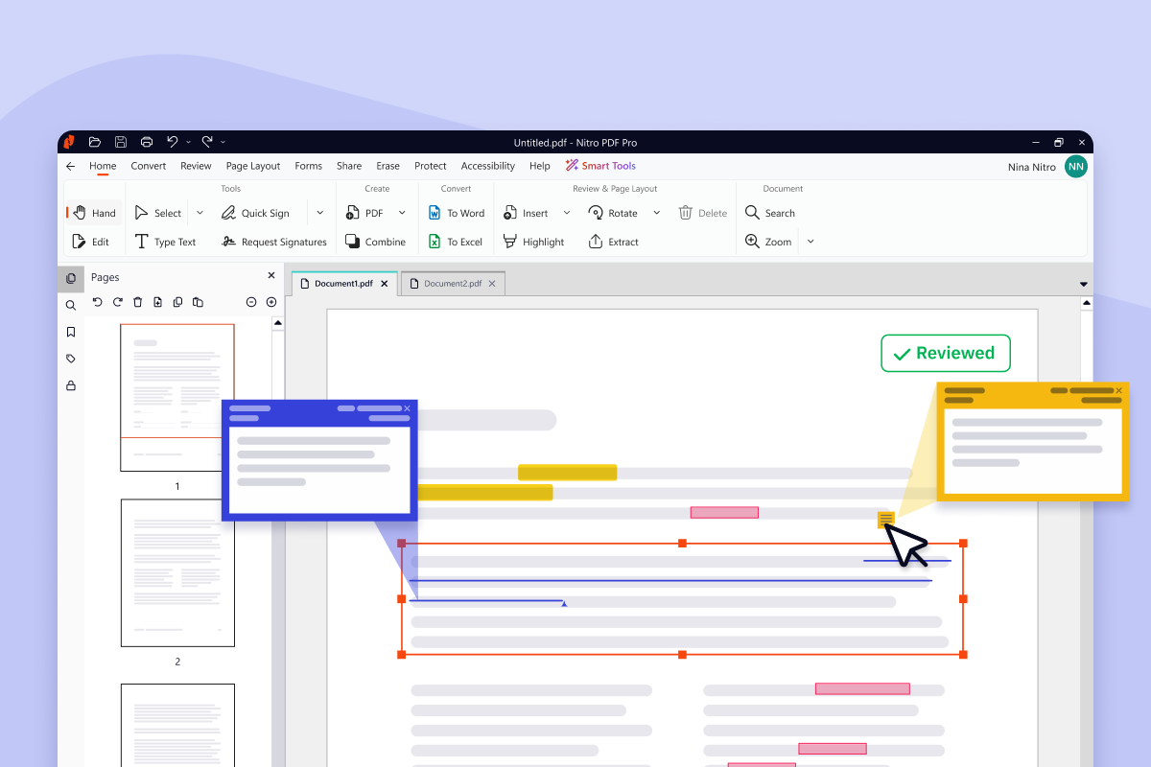Toggle the Pages panel sidebar icon

point(71,278)
